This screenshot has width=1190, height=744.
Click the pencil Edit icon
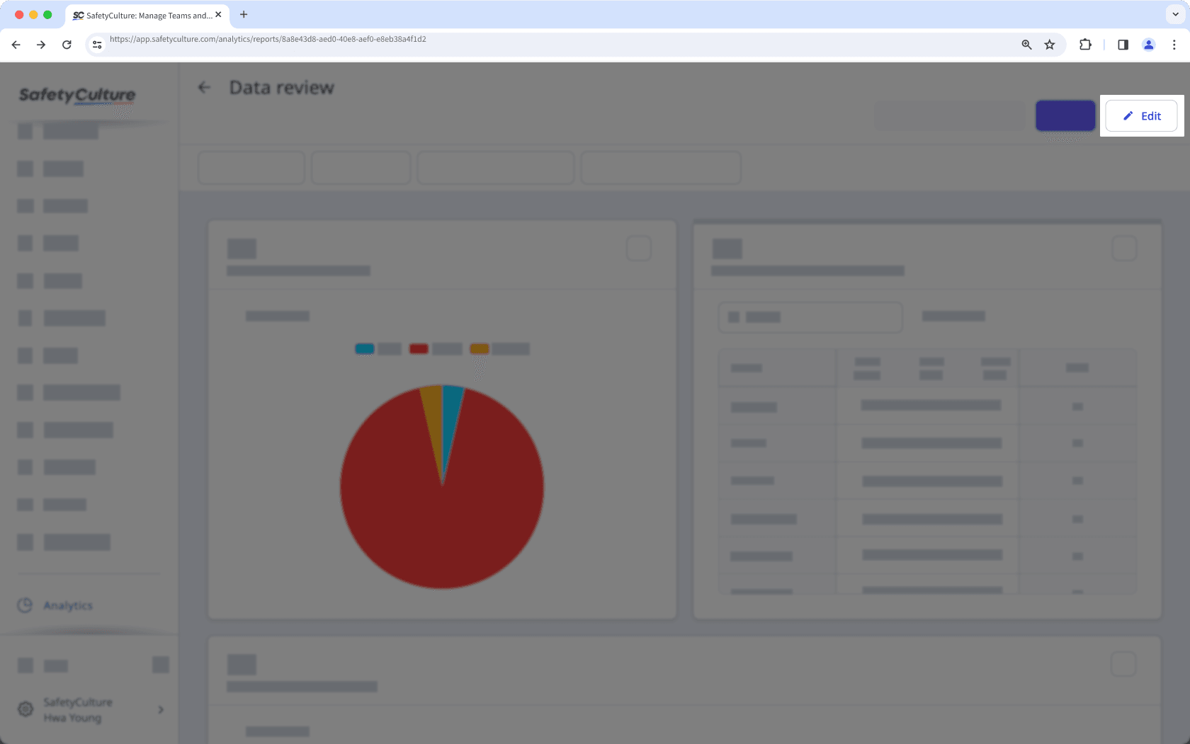click(x=1127, y=115)
